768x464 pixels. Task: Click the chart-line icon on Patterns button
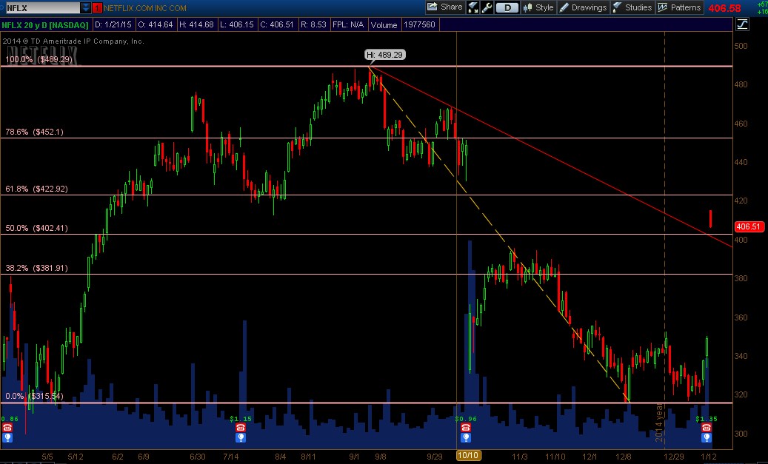[x=663, y=7]
